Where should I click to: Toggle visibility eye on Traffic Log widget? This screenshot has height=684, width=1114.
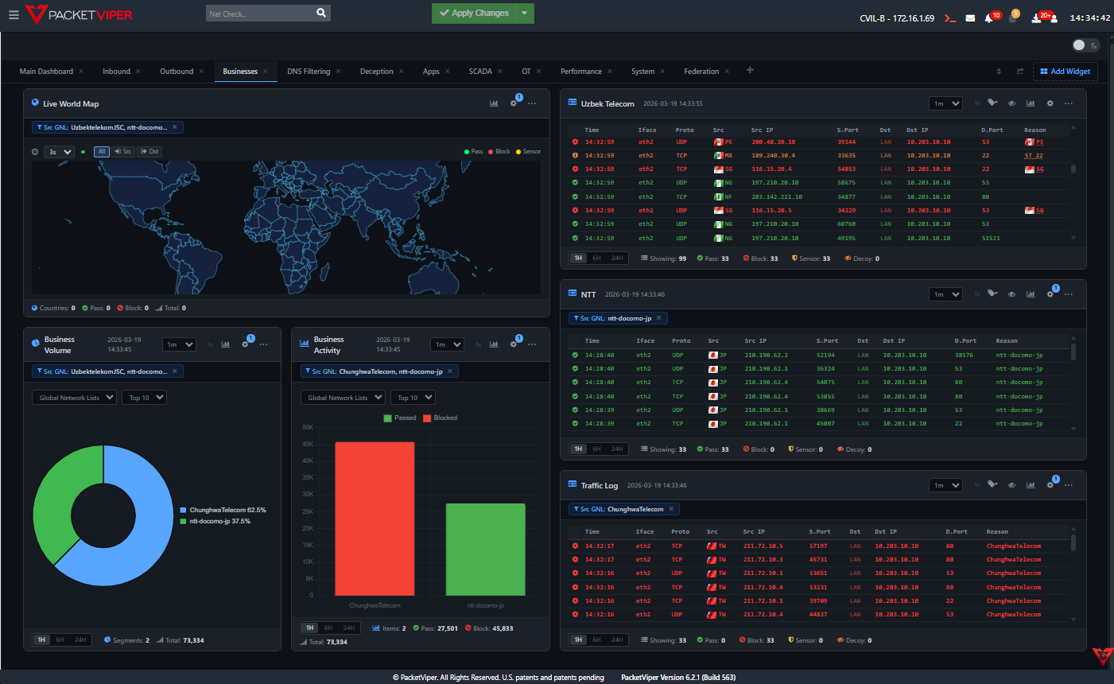pyautogui.click(x=1011, y=484)
